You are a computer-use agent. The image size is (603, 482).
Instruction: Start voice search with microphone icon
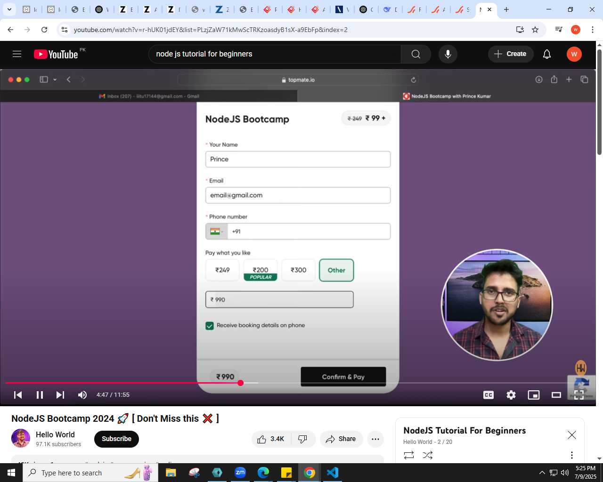click(448, 54)
